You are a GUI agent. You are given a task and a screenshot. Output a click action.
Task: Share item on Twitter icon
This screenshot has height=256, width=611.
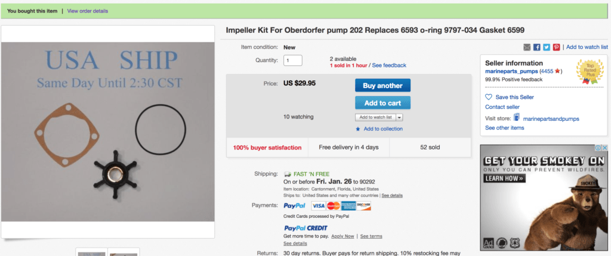[x=547, y=47]
